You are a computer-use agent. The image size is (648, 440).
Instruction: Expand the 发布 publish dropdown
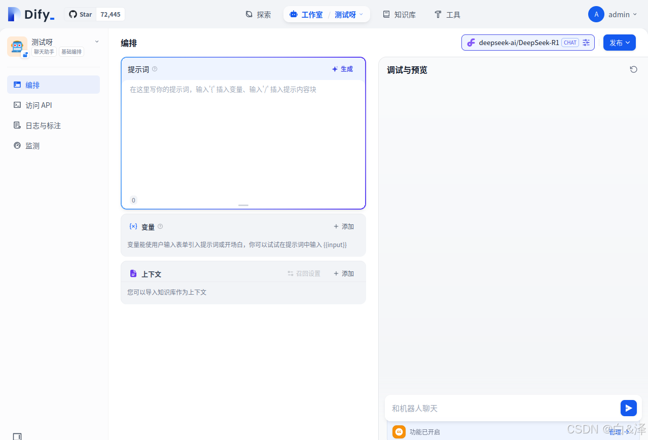tap(619, 43)
